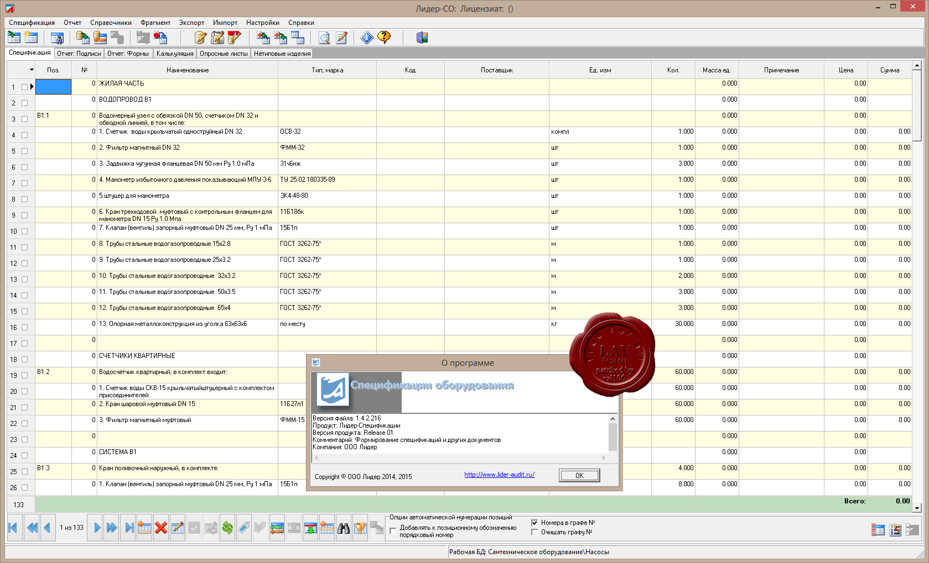The height and width of the screenshot is (563, 929).
Task: Click OK in About dialog
Action: 579,475
